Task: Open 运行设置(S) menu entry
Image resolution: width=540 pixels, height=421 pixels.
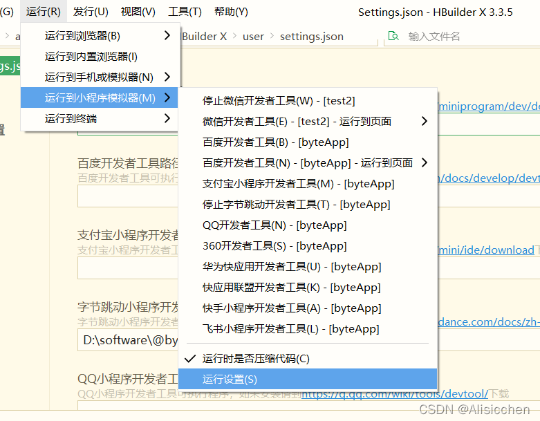Action: tap(308, 379)
